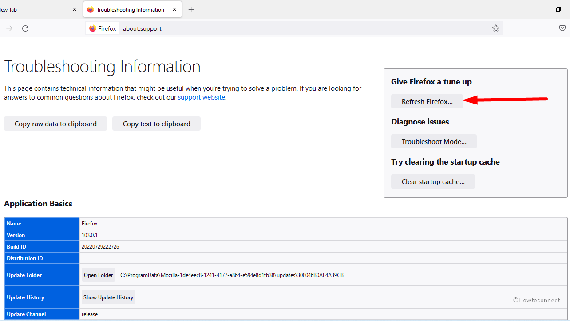Click Show Update History button
The height and width of the screenshot is (321, 570).
(108, 297)
